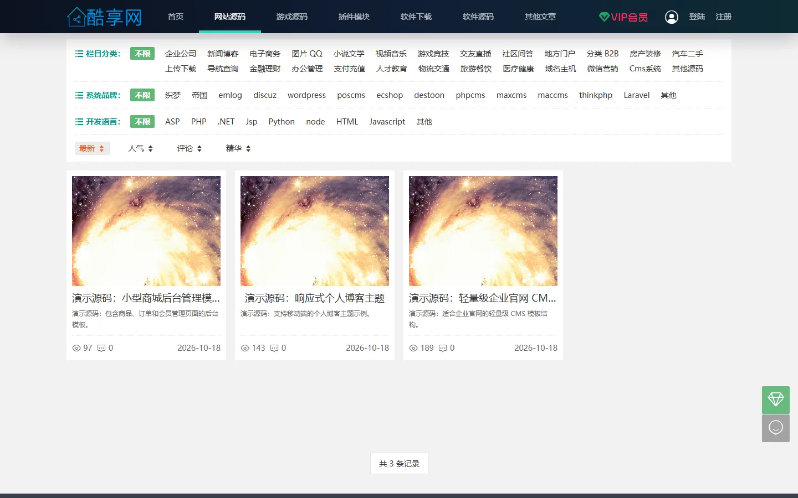Click the eye views icon showing 189
This screenshot has height=498, width=798.
coord(413,348)
